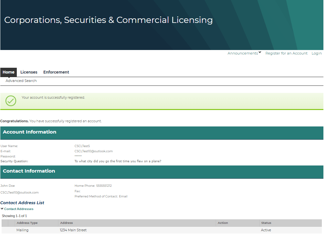Click the Address column header

click(67, 223)
